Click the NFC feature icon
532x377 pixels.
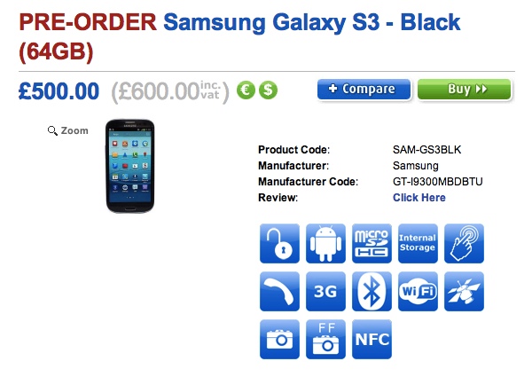pos(372,339)
